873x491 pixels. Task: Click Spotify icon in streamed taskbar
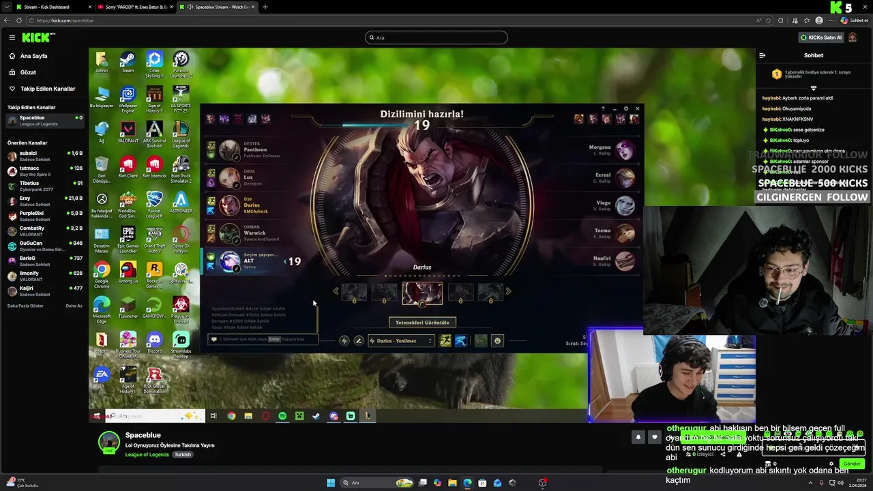tap(282, 416)
